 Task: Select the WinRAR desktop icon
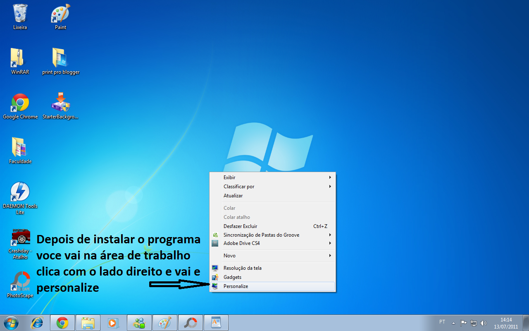20,61
